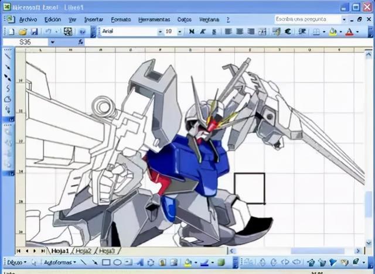Select the Curve tool in left toolbar
The height and width of the screenshot is (274, 375).
tap(8, 88)
